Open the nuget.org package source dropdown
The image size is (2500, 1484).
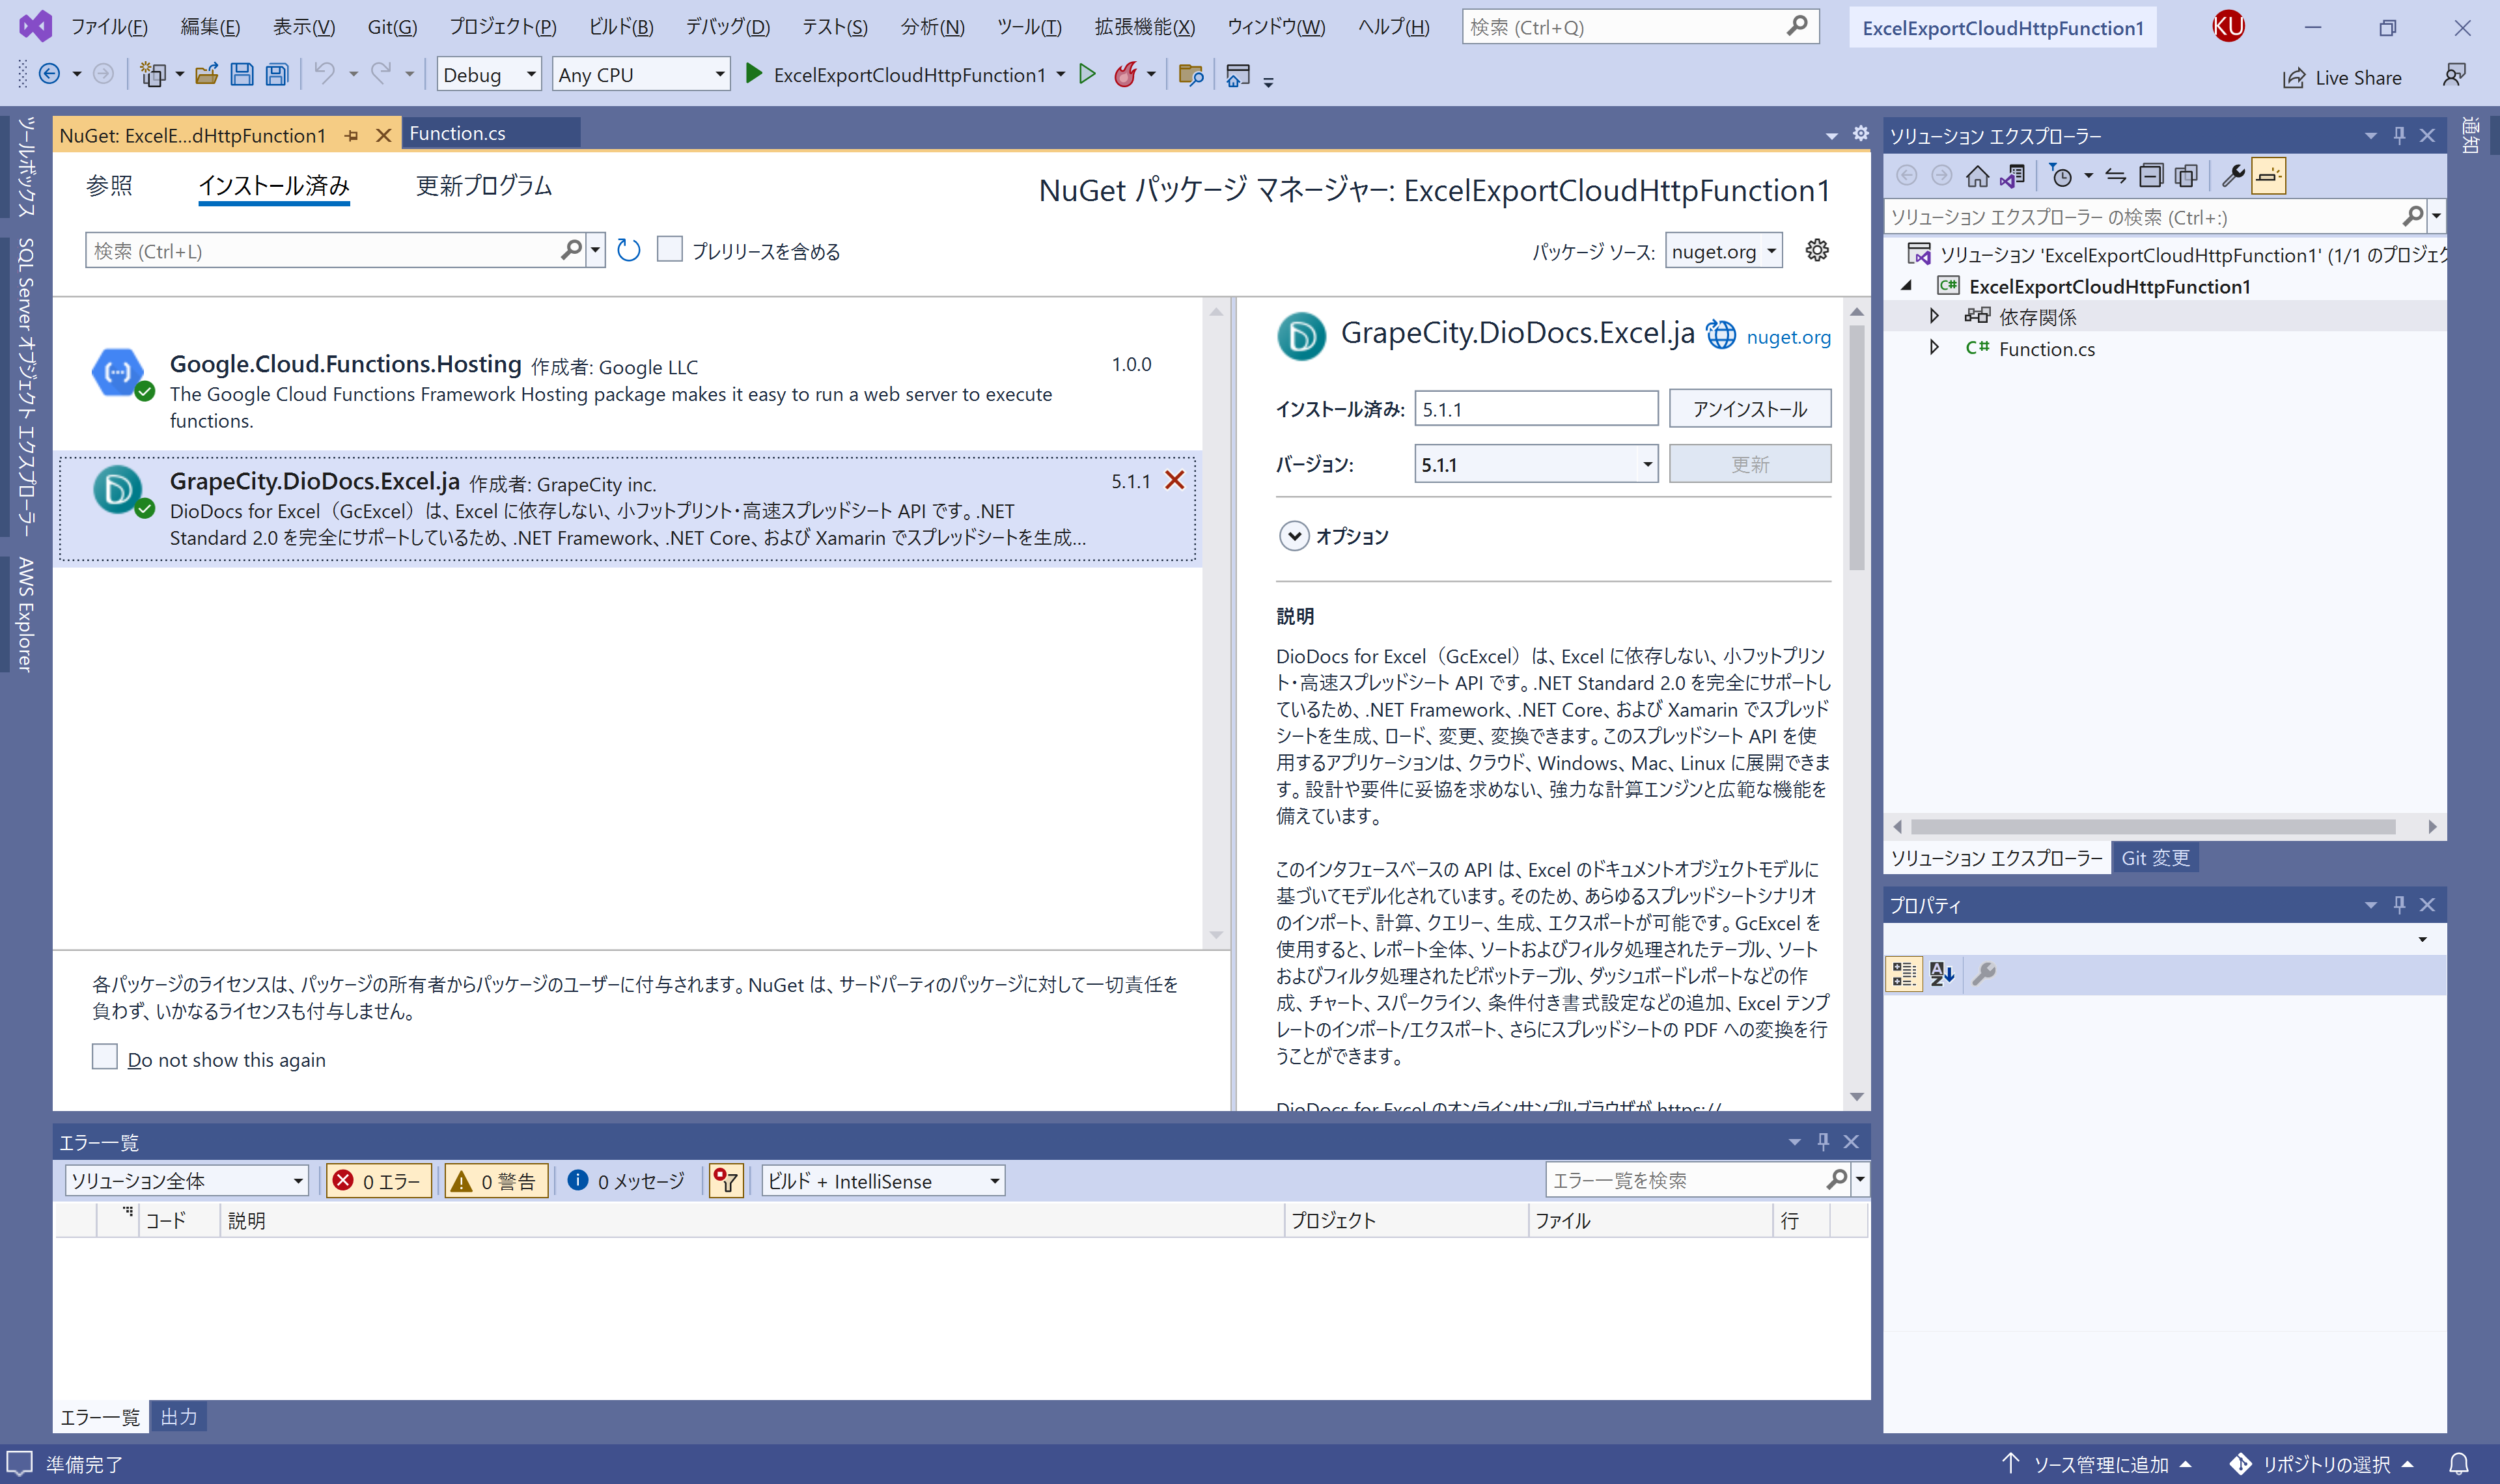click(1724, 251)
